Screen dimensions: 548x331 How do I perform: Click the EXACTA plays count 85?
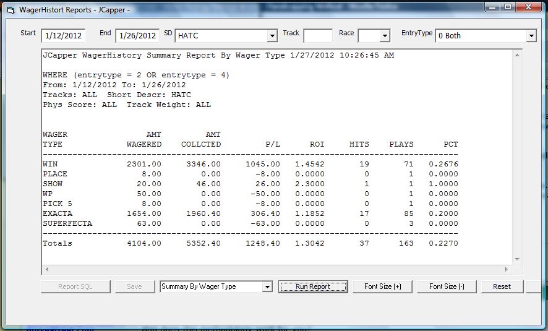pyautogui.click(x=409, y=213)
